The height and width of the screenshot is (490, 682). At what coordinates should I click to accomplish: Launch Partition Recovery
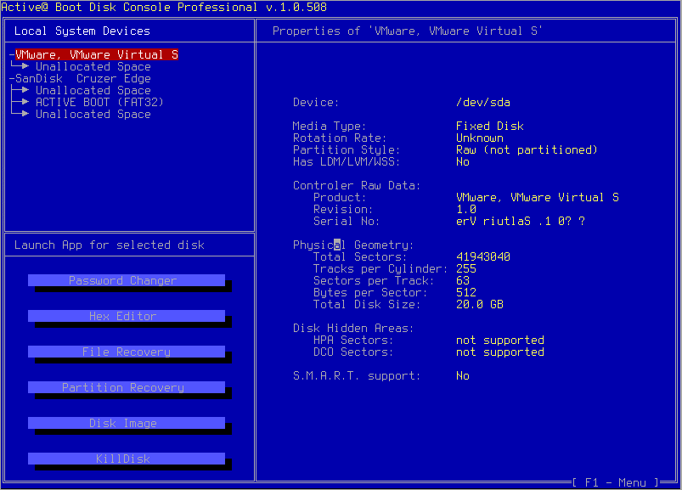pyautogui.click(x=127, y=387)
